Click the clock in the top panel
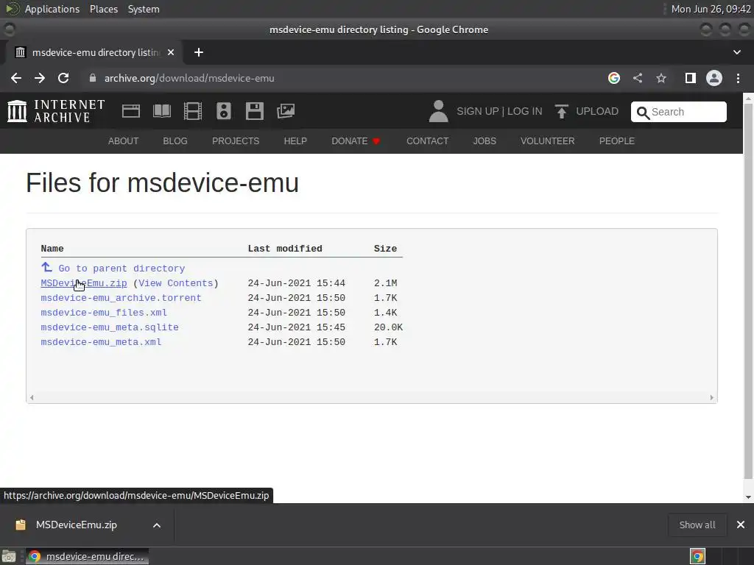Viewport: 754px width, 565px height. (x=711, y=9)
